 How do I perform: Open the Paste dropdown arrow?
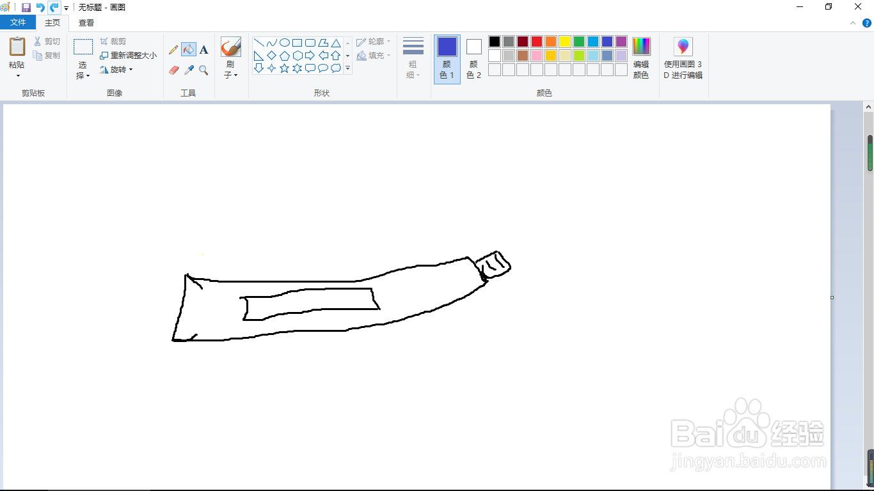coord(17,76)
